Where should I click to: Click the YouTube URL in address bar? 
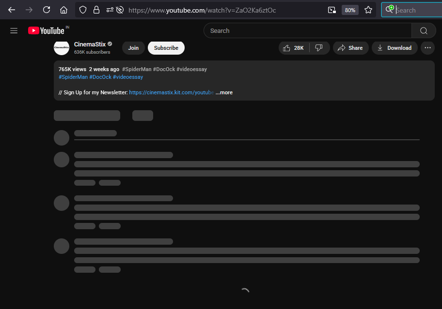[x=202, y=11]
